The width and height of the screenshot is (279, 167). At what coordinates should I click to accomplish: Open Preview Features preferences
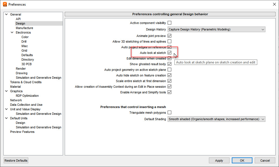coord(22,132)
